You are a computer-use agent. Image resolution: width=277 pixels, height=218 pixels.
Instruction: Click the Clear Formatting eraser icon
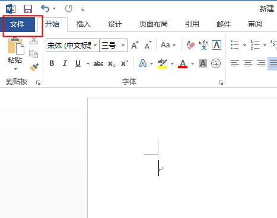click(190, 45)
